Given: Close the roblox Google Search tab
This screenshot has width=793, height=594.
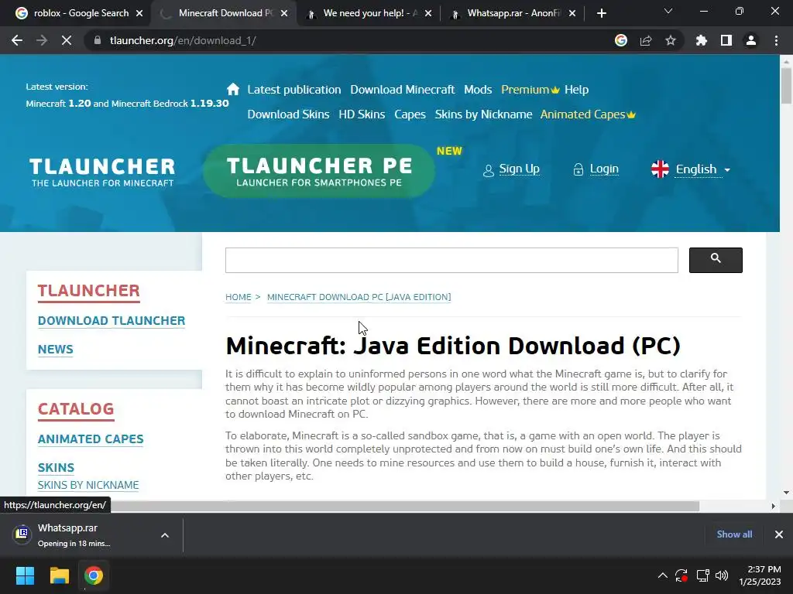Looking at the screenshot, I should 139,13.
